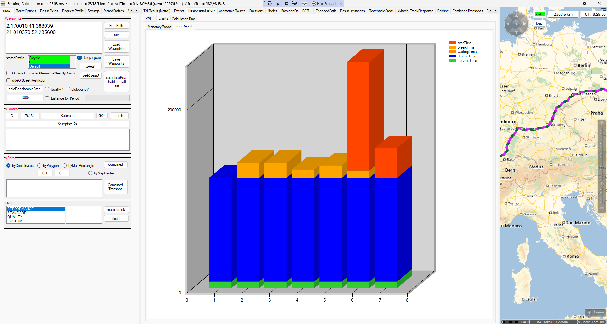Pan the map up using the compass arrow
This screenshot has width=607, height=324.
[x=516, y=15]
